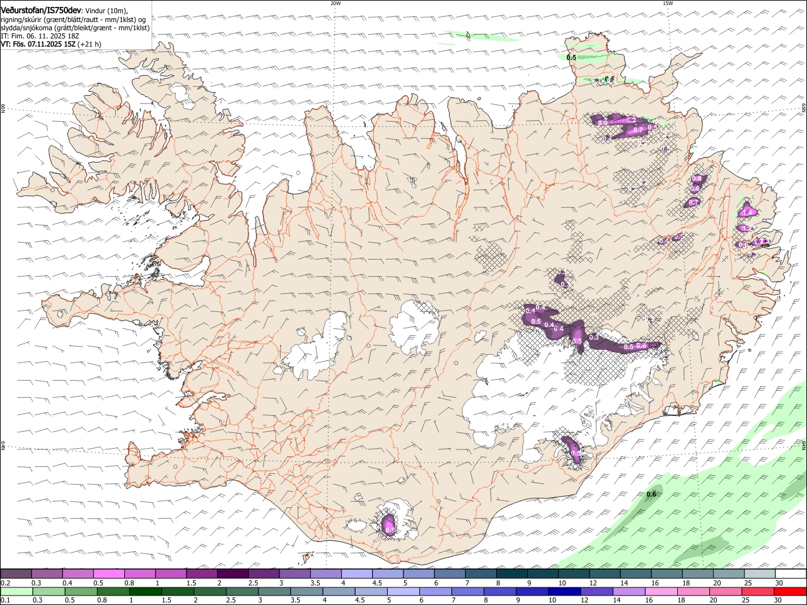
Task: Pick the rain legend swatch between 2.5 and 3
Action: pos(241,592)
